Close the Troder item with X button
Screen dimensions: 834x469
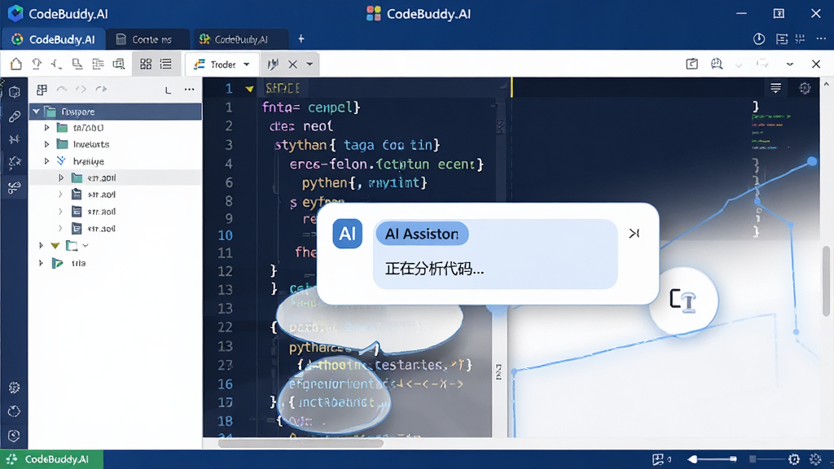pyautogui.click(x=292, y=64)
